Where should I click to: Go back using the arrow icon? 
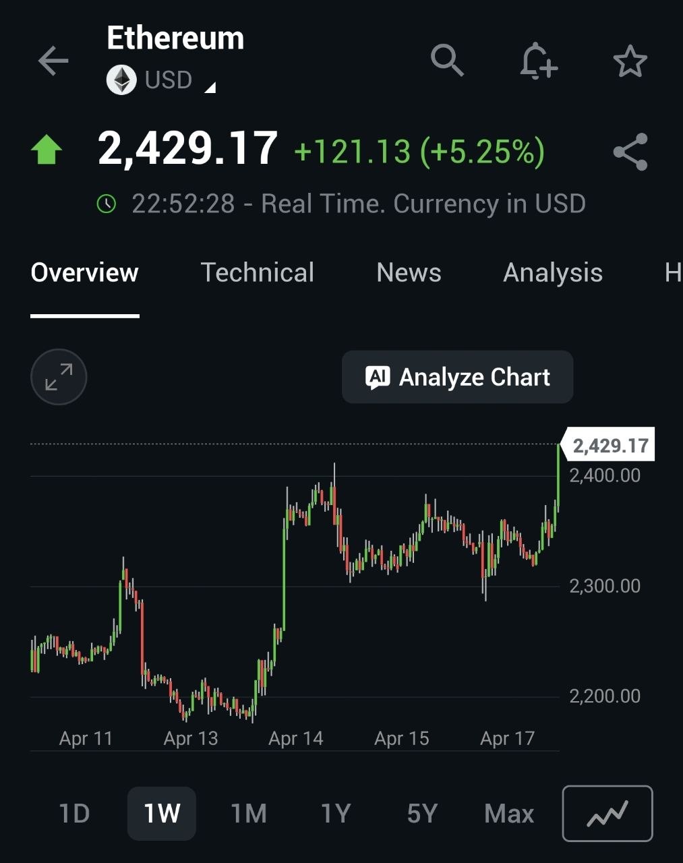click(53, 61)
